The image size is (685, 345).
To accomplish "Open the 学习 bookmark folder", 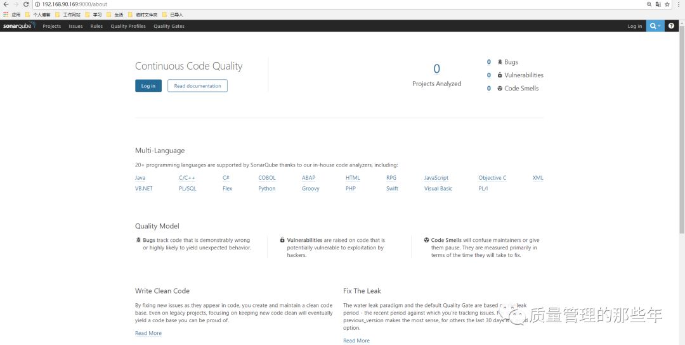I will click(x=93, y=15).
